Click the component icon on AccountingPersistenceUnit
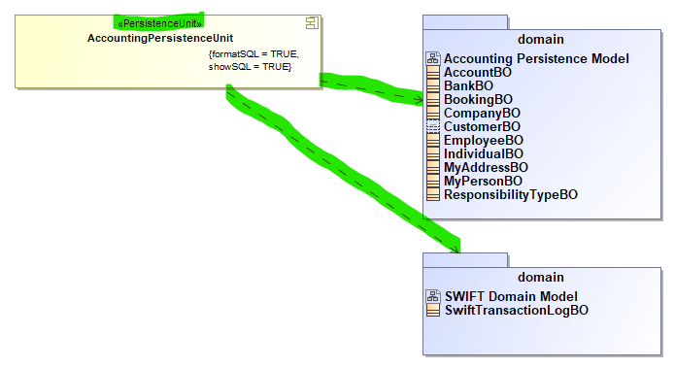The width and height of the screenshot is (675, 369). [x=312, y=23]
